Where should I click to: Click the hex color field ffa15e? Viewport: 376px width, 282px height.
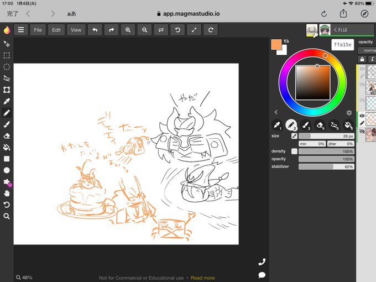pos(343,45)
